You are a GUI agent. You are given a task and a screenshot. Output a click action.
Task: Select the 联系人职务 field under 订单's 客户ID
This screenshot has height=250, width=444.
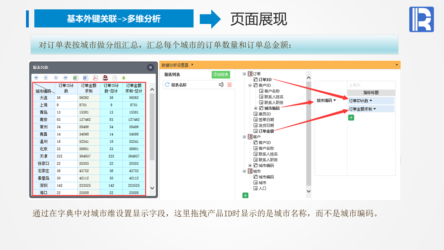click(274, 103)
